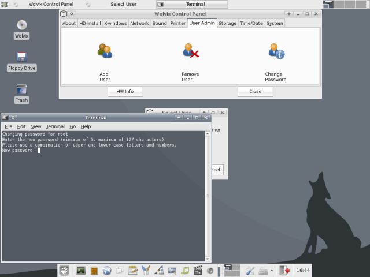This screenshot has height=277, width=370.
Task: Toggle sticky button on Terminal title bar
Action: 13,117
